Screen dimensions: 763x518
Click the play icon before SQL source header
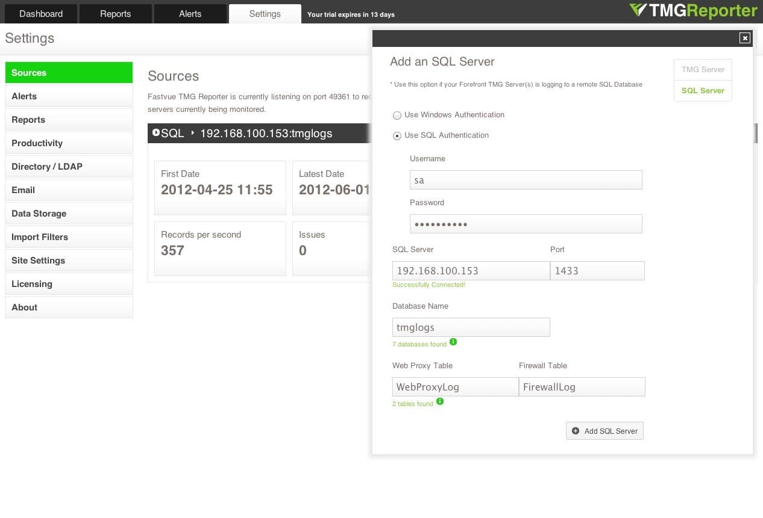pyautogui.click(x=156, y=133)
